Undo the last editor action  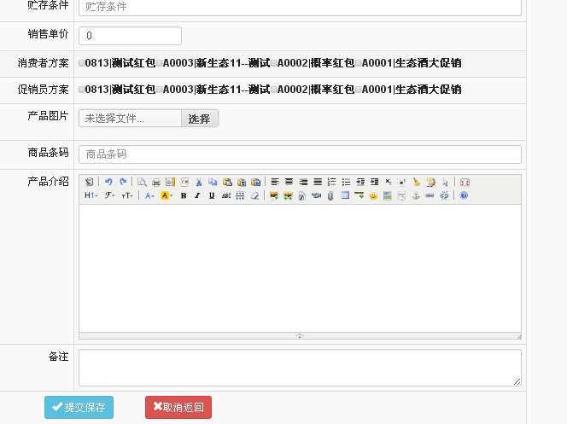[x=108, y=182]
